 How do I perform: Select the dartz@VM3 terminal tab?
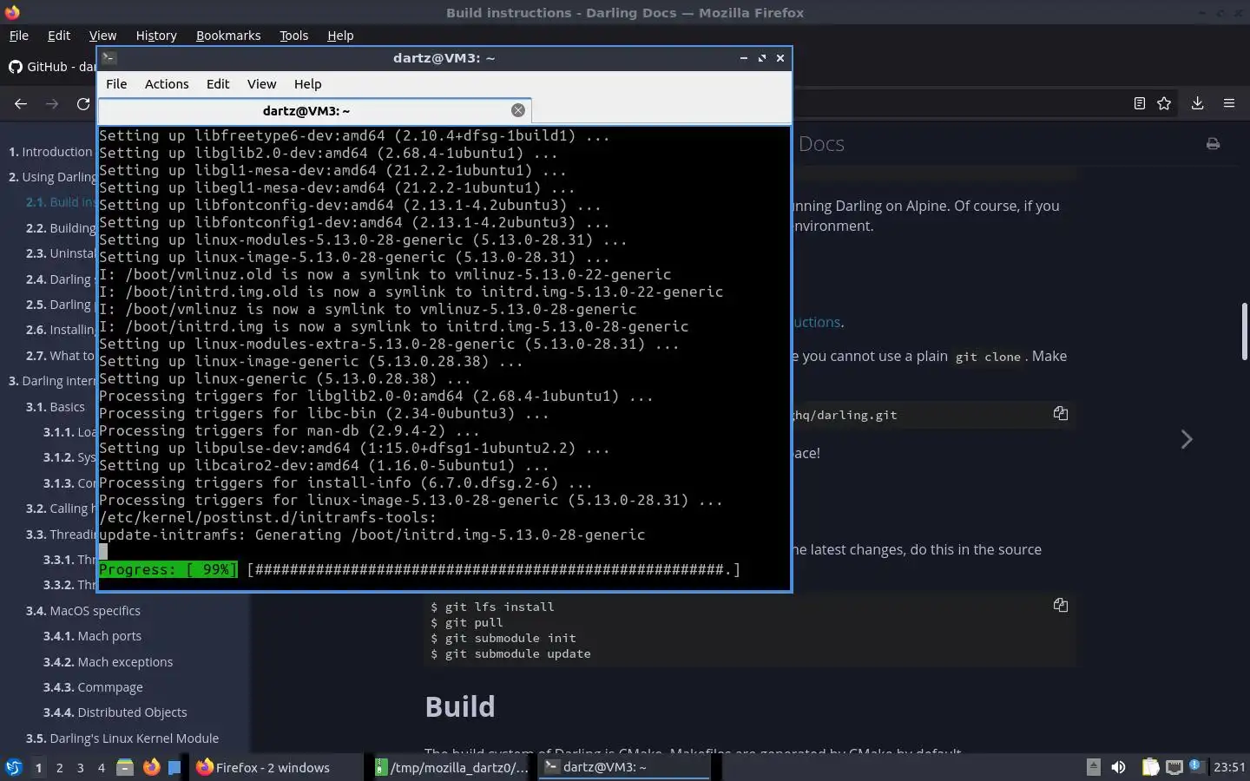pyautogui.click(x=314, y=110)
